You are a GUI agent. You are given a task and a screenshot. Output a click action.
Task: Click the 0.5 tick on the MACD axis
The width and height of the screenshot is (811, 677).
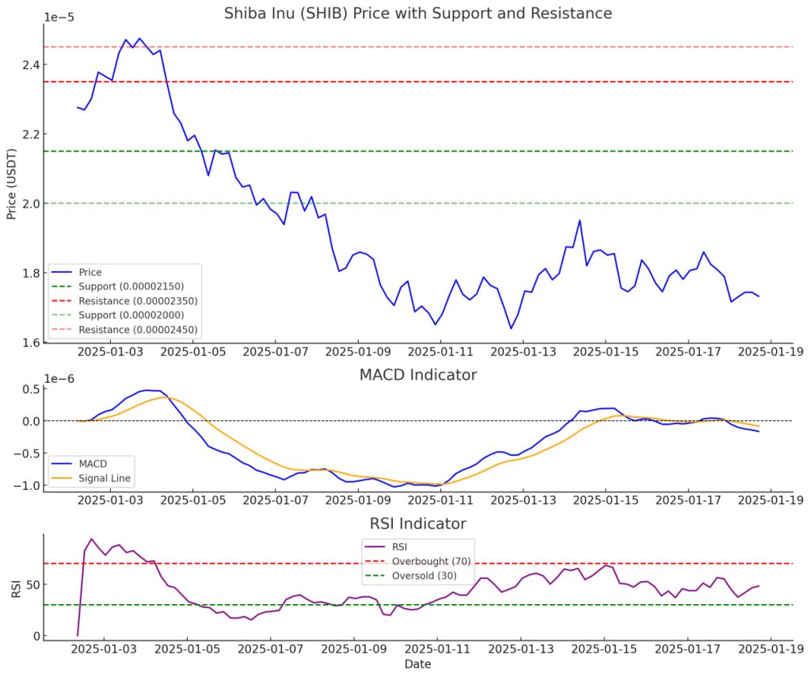[30, 388]
